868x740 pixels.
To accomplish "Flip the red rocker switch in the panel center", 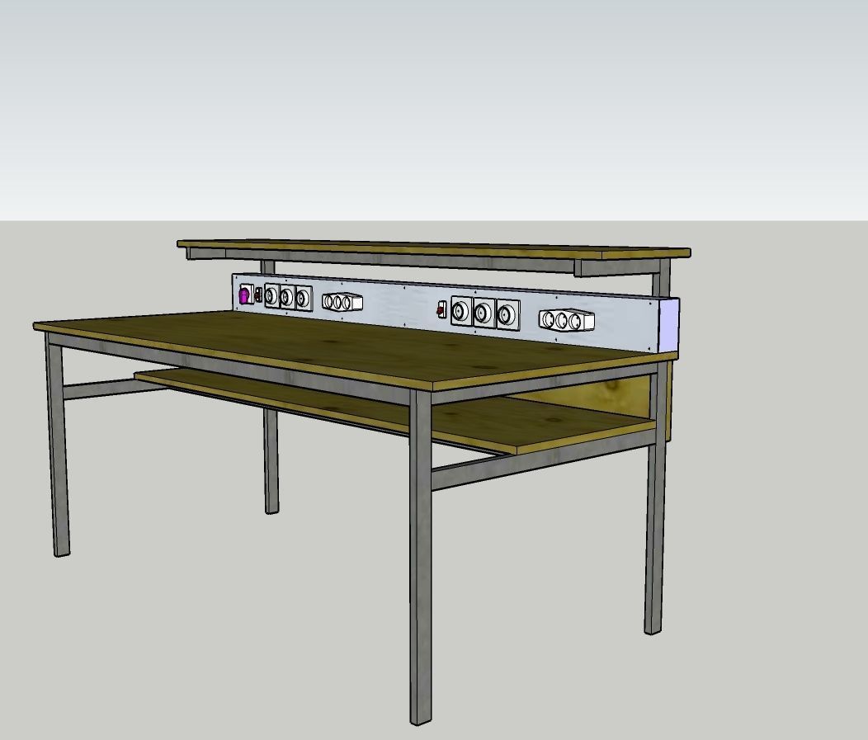I will pos(441,310).
